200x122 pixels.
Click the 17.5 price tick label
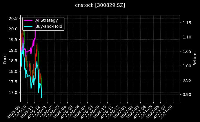(13, 82)
